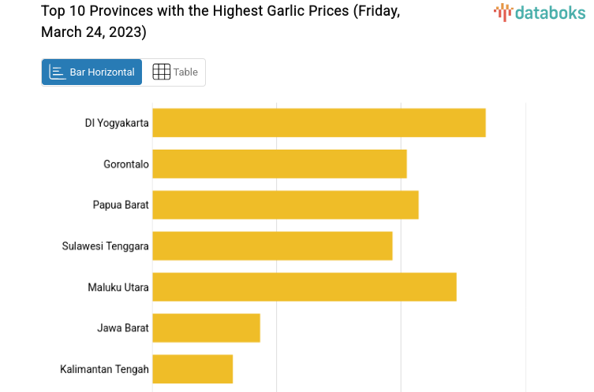Viewport: 594px width, 392px height.
Task: Click the Table grid icon
Action: pos(161,72)
